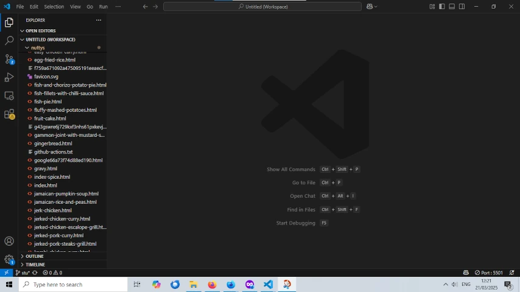
Task: Click the Untitled (Workspace) command center search
Action: coord(262,7)
